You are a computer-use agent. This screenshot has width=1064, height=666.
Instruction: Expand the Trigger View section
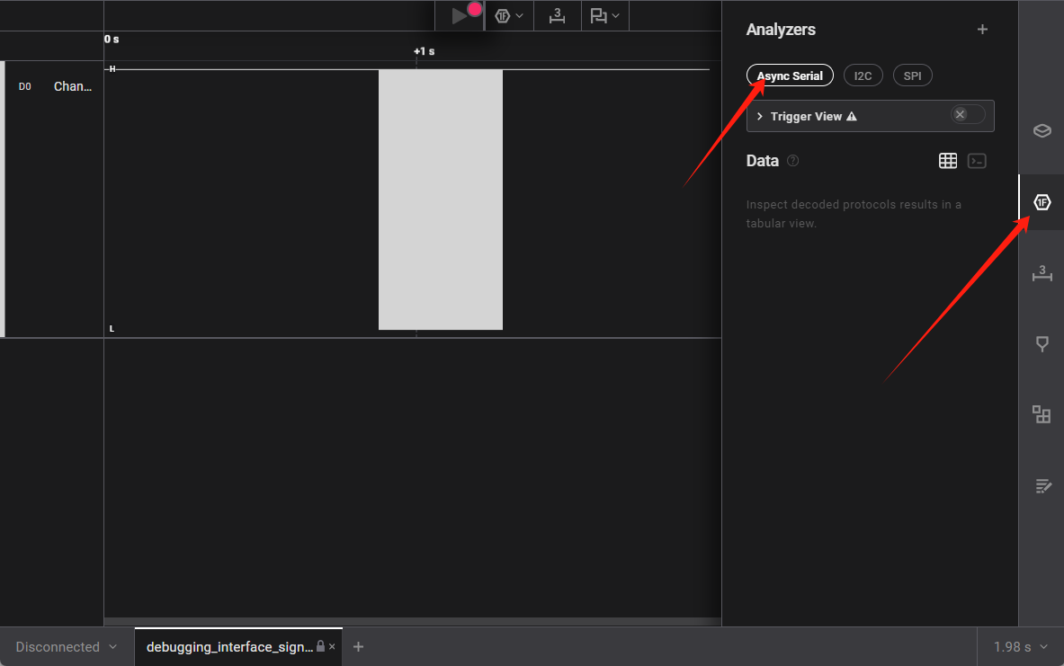click(x=760, y=117)
